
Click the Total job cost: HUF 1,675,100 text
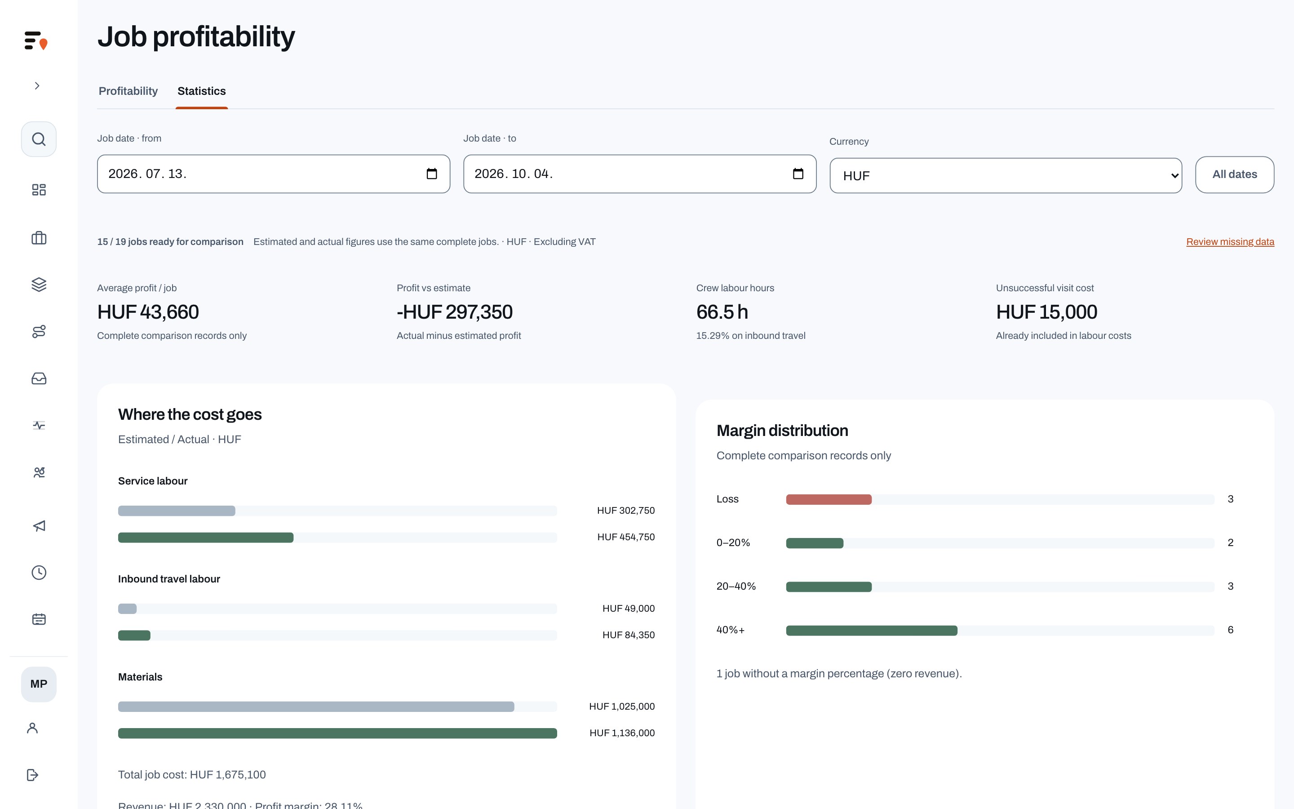click(x=192, y=775)
